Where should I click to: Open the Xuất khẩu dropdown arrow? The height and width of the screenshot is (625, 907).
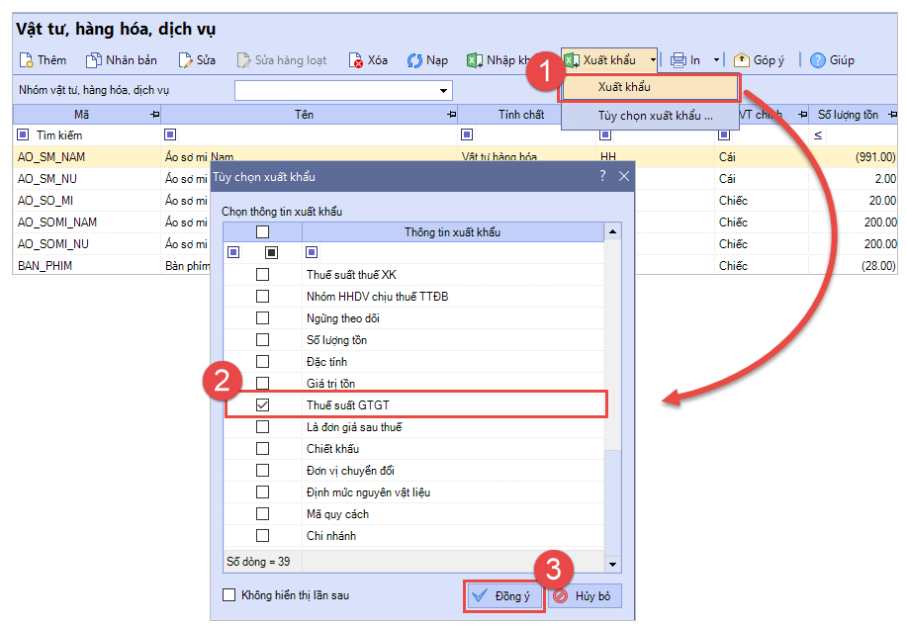point(653,60)
